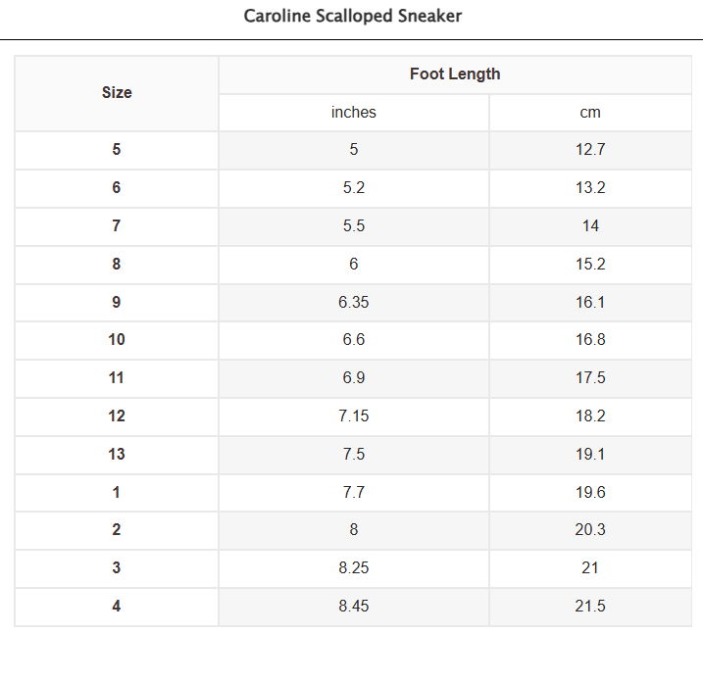Select size 7 row label
Viewport: 703px width, 684px height.
pos(117,226)
